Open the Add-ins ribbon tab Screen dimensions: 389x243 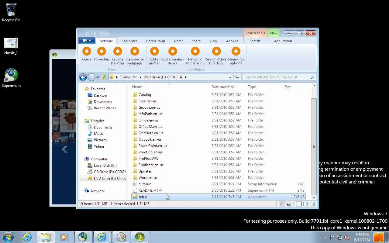click(x=232, y=41)
